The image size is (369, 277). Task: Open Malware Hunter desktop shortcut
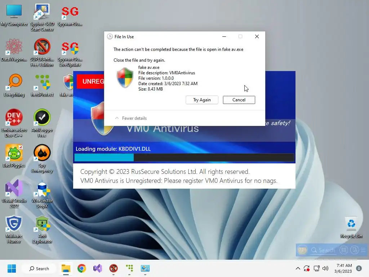pyautogui.click(x=14, y=229)
